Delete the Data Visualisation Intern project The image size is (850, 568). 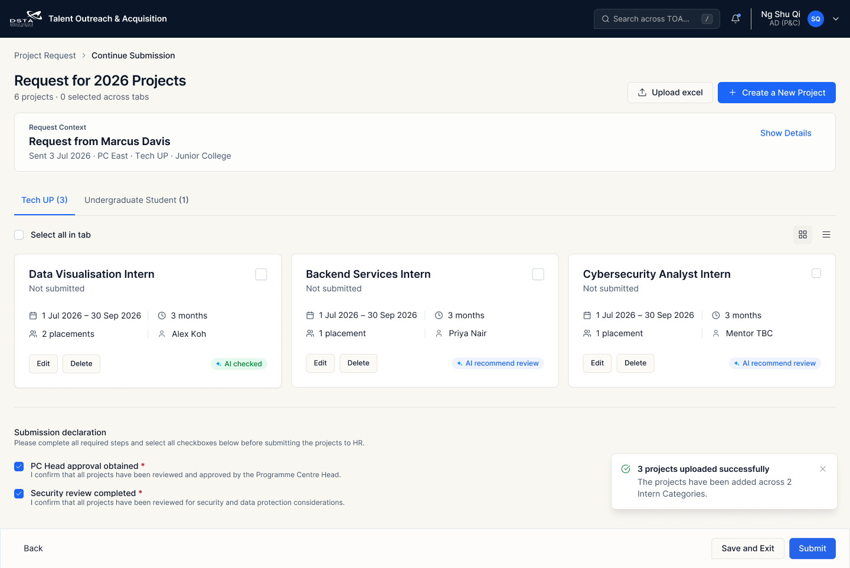pos(81,364)
